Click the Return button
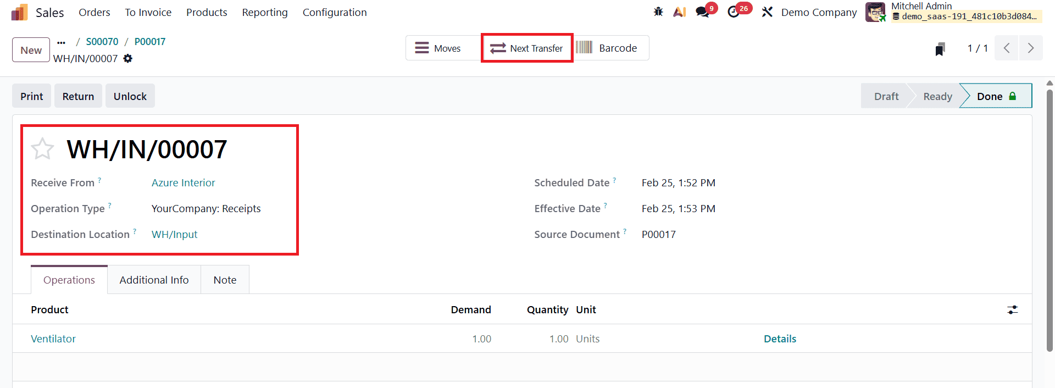Image resolution: width=1055 pixels, height=388 pixels. 78,96
